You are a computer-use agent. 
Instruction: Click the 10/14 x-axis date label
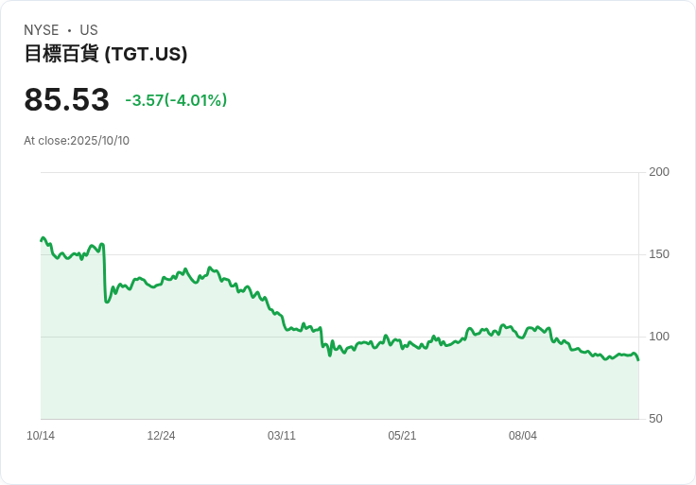(41, 436)
